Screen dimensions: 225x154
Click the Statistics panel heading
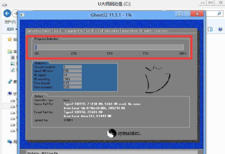[41, 63]
